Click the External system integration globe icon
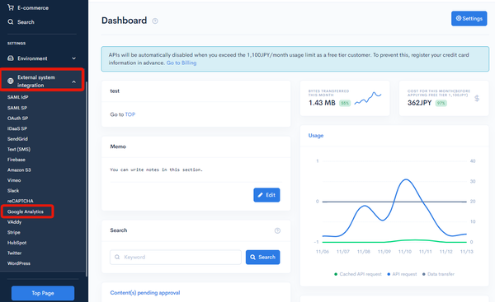Image resolution: width=495 pixels, height=302 pixels. point(11,81)
